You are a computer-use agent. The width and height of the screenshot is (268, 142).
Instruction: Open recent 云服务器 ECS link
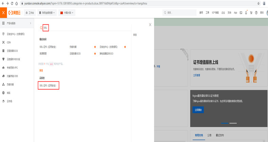75,53
